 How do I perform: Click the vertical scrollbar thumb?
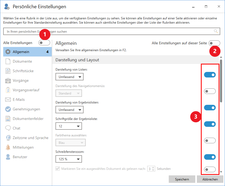221,81
